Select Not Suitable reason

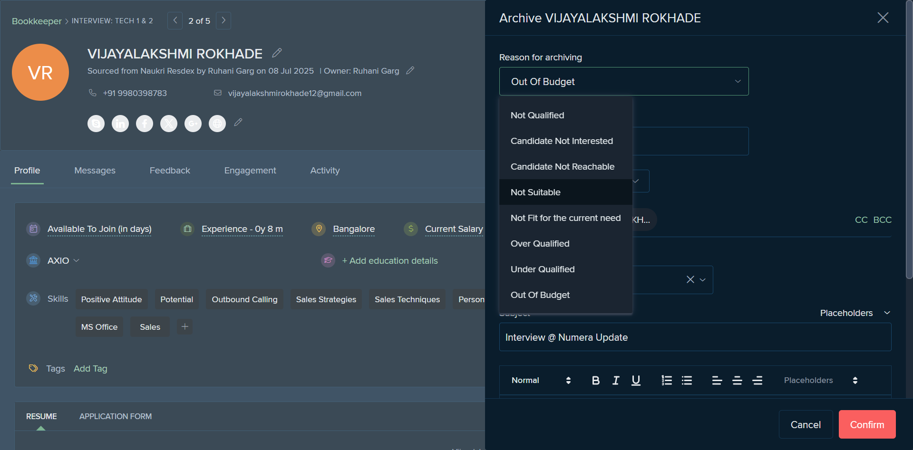point(566,192)
